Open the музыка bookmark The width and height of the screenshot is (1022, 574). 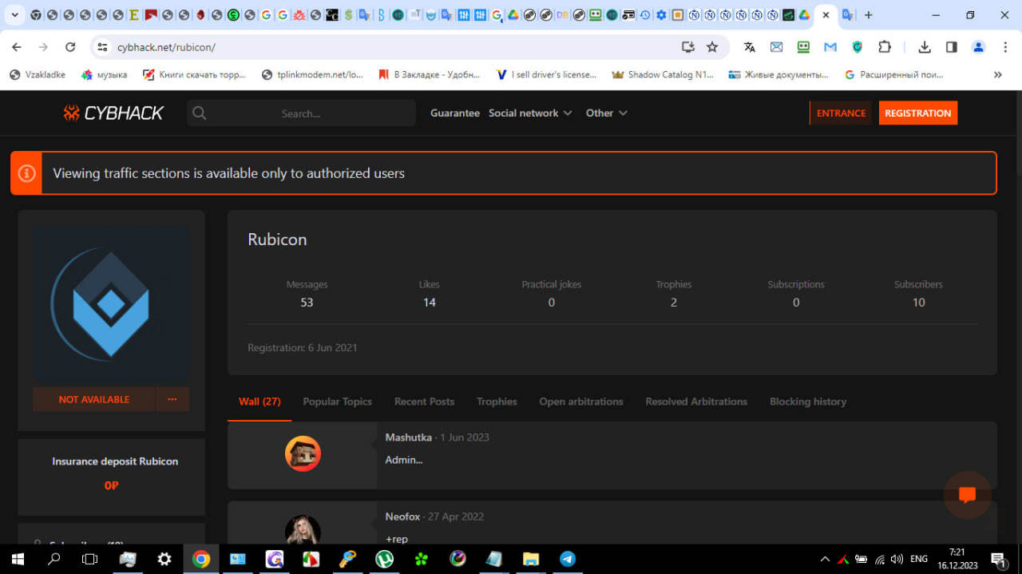point(104,74)
